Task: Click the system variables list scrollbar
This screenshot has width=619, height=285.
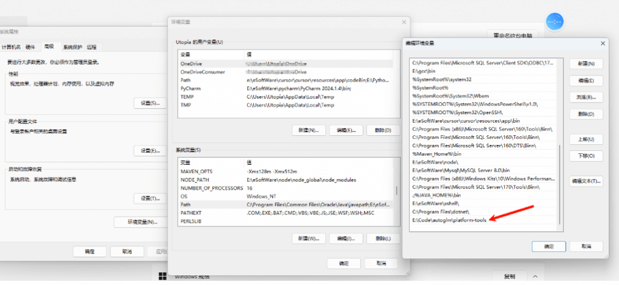Action: (397, 191)
